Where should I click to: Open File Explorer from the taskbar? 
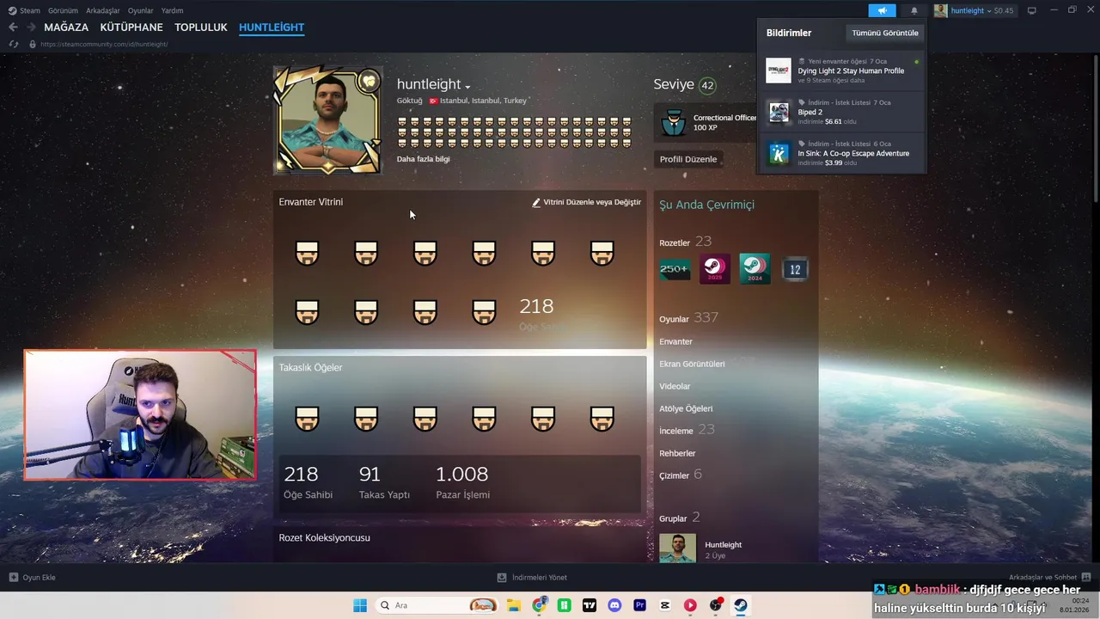pos(514,605)
